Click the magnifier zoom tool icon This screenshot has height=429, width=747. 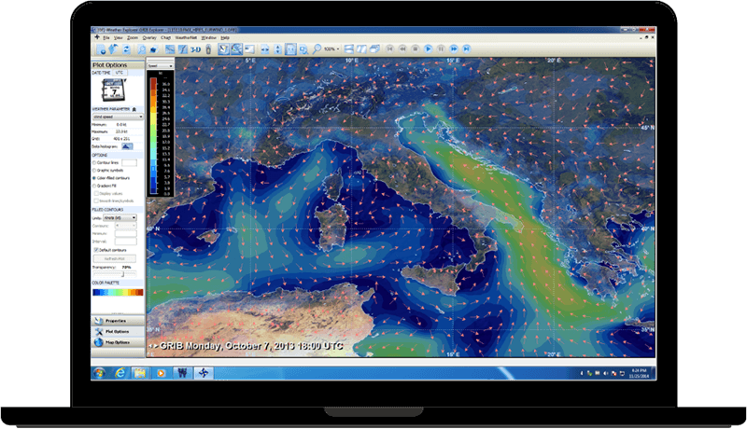(317, 48)
